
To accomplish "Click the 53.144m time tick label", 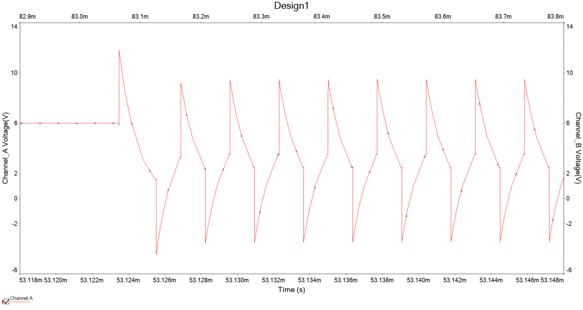I will pyautogui.click(x=491, y=280).
